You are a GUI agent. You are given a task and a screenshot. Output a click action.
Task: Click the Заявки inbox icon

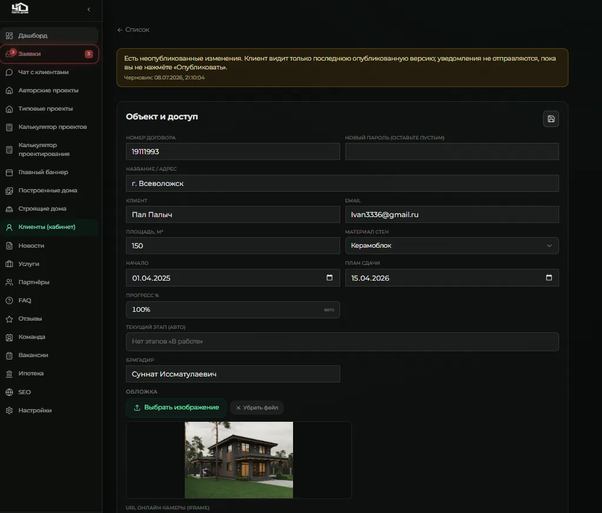point(10,54)
